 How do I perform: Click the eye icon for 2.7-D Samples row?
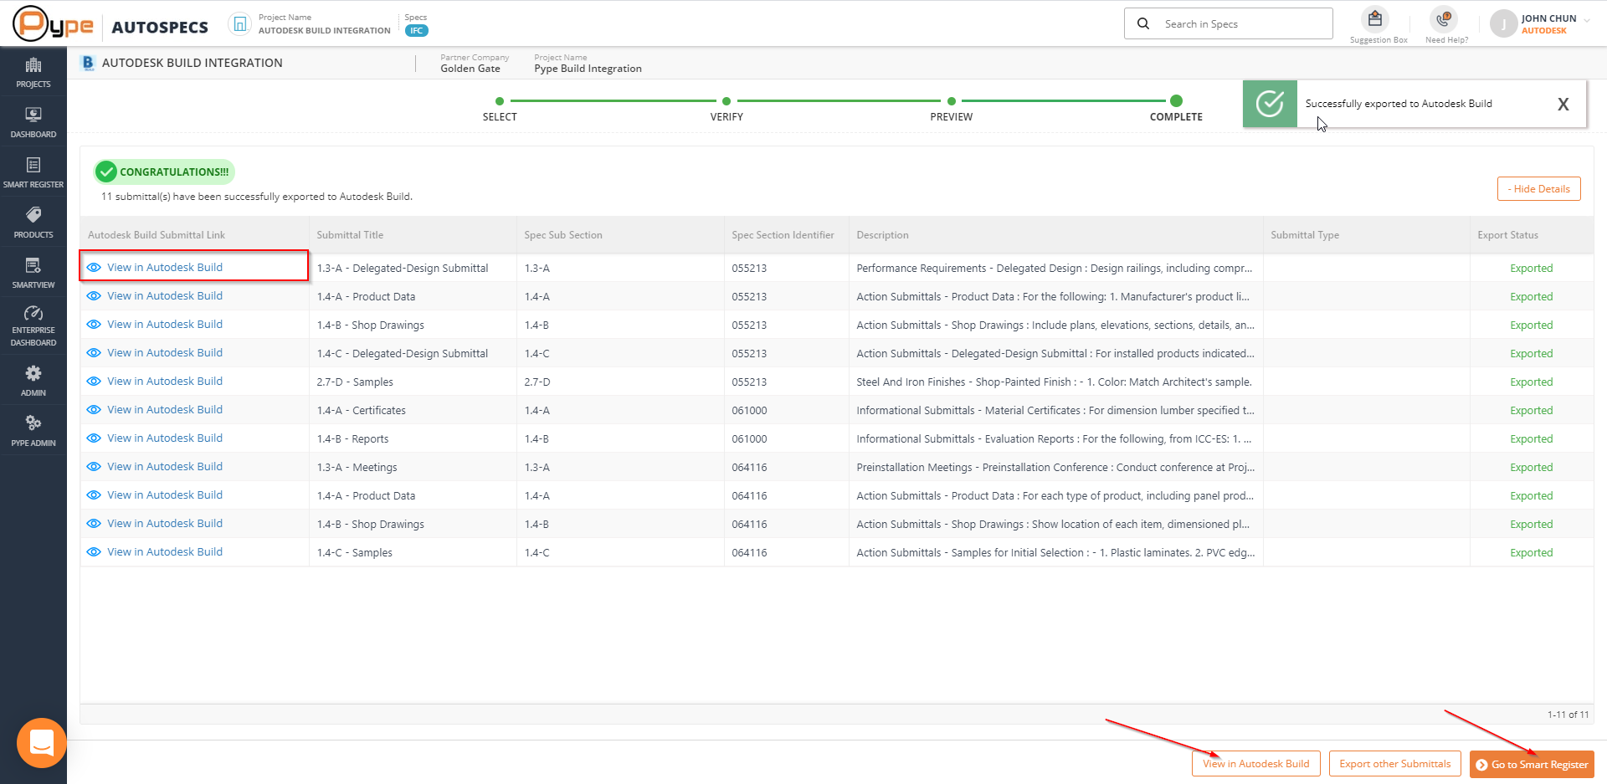click(94, 382)
